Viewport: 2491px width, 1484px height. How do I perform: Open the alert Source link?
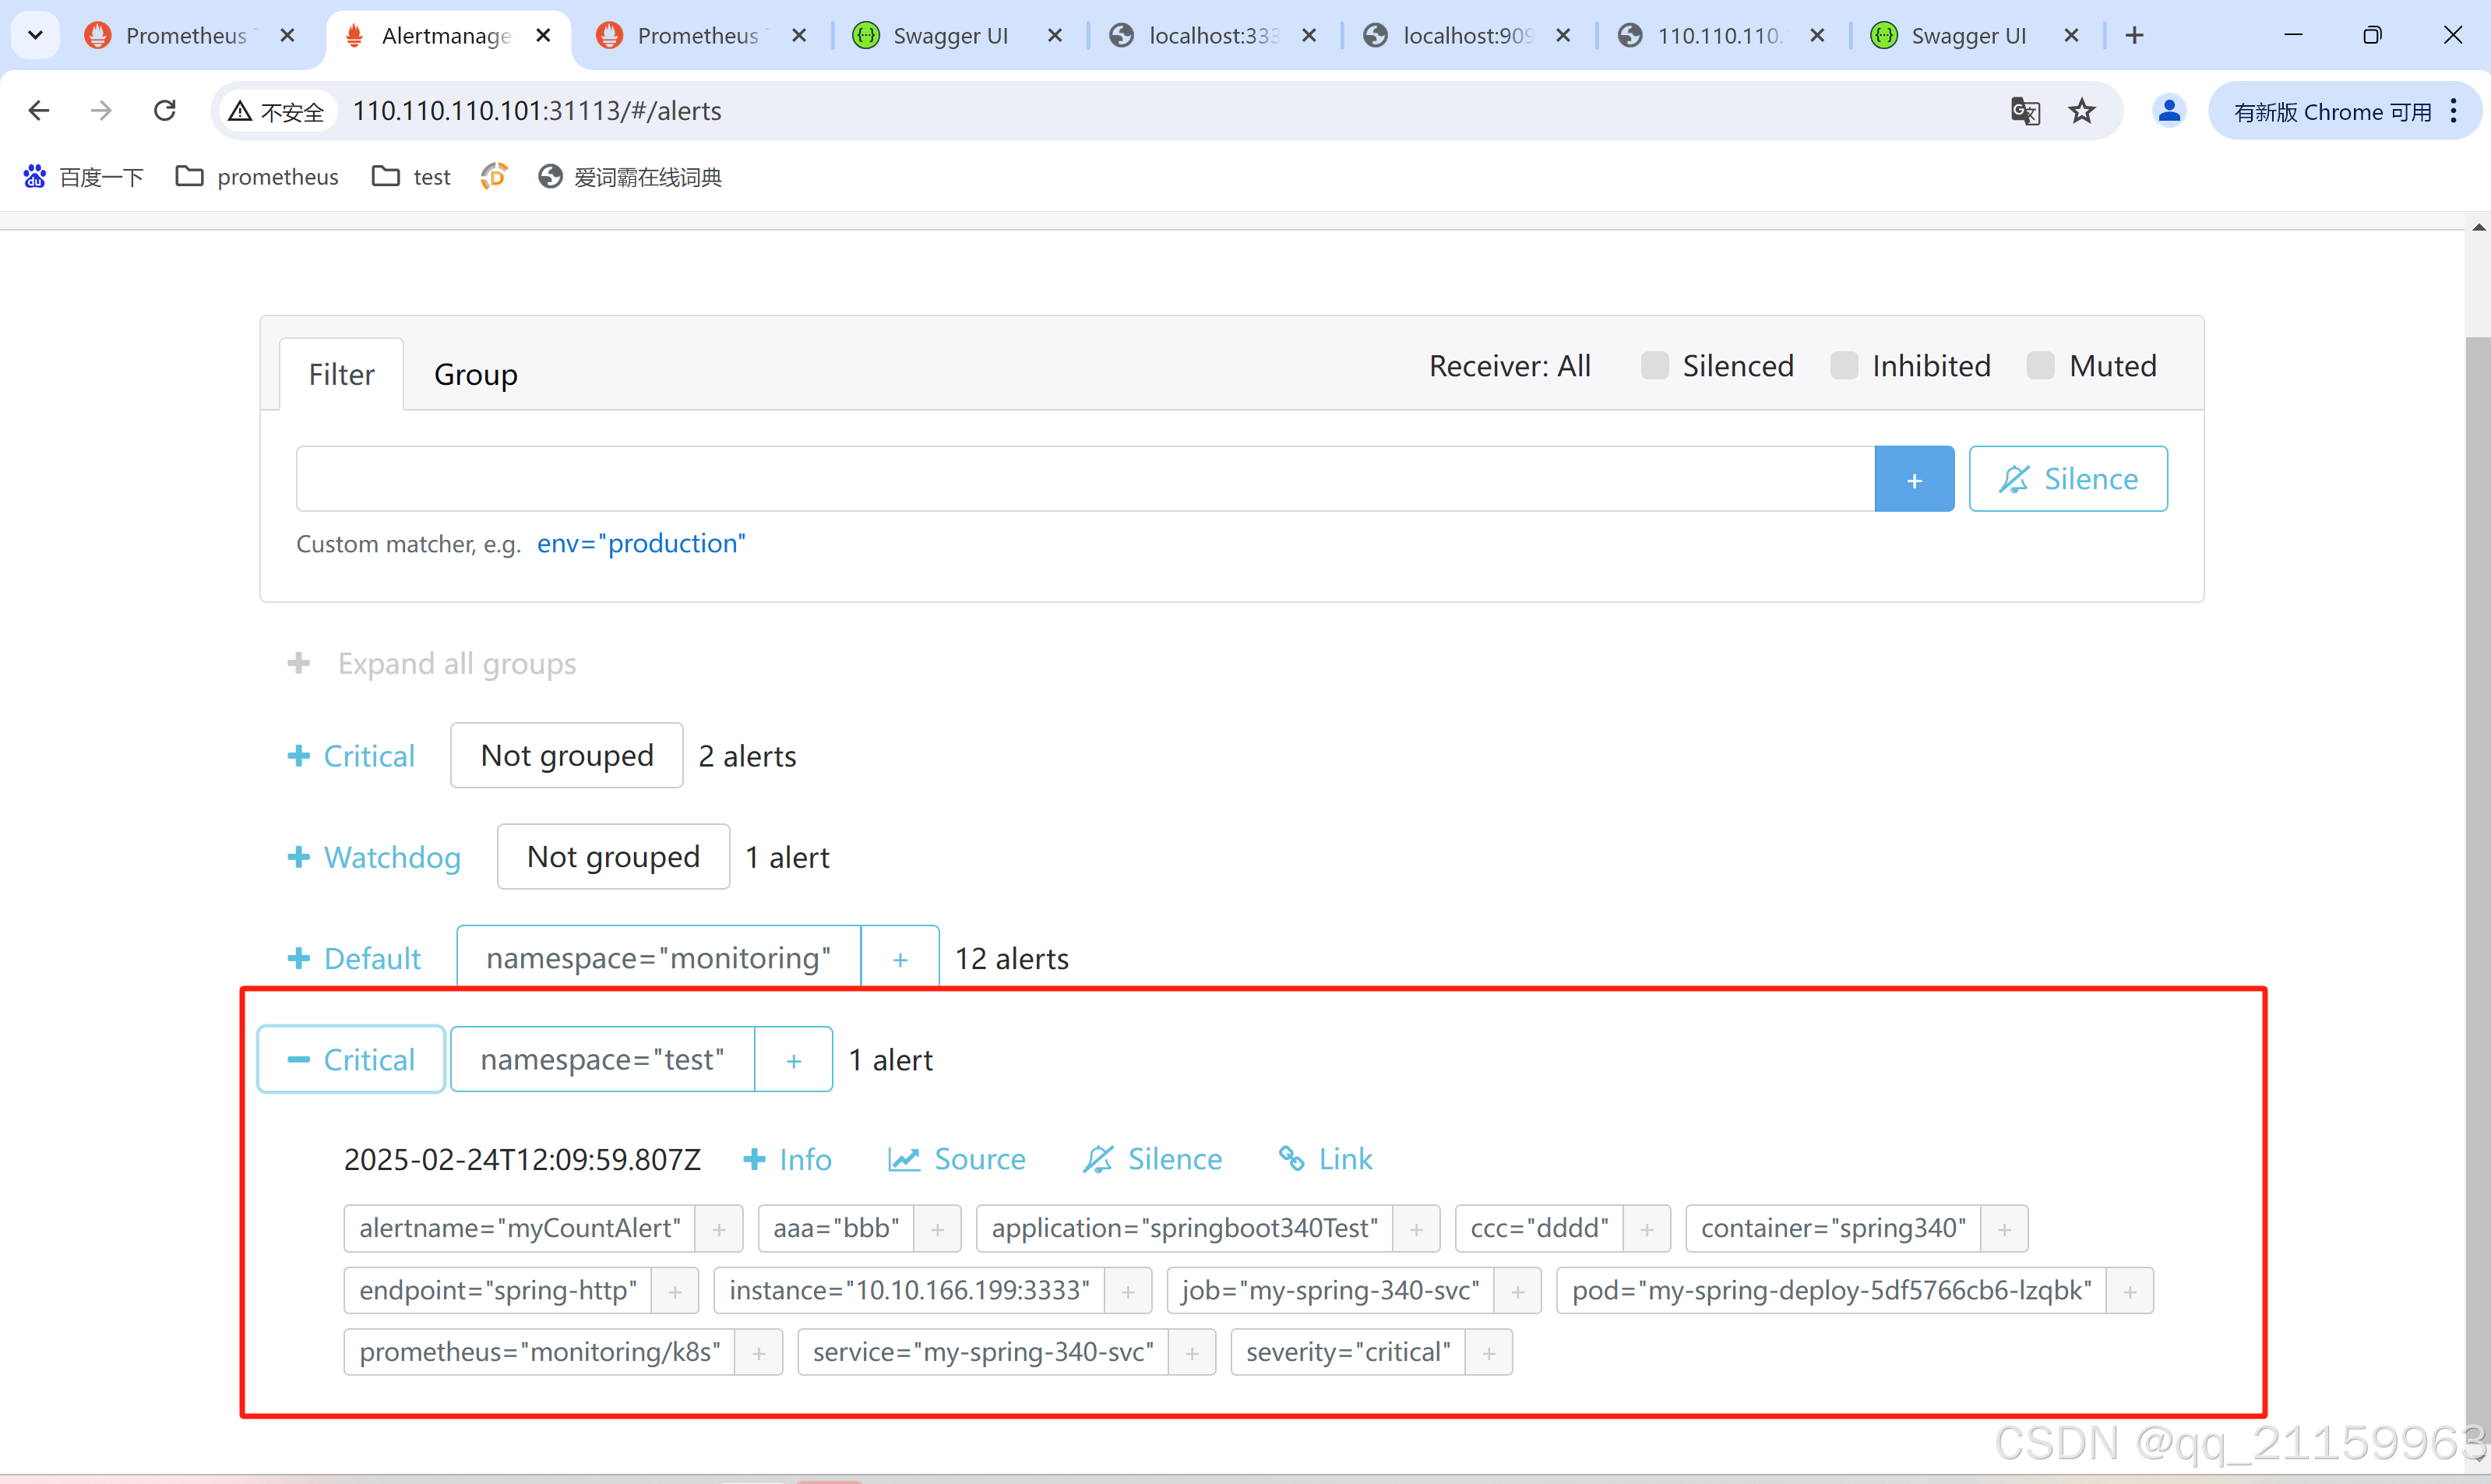[957, 1159]
